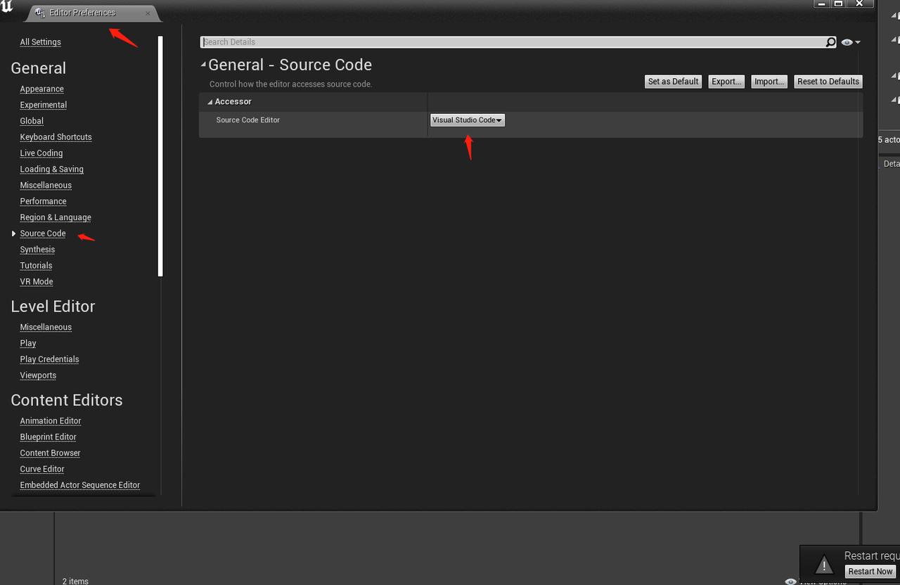Image resolution: width=900 pixels, height=585 pixels.
Task: Click the warning icon in restart notification
Action: point(823,565)
